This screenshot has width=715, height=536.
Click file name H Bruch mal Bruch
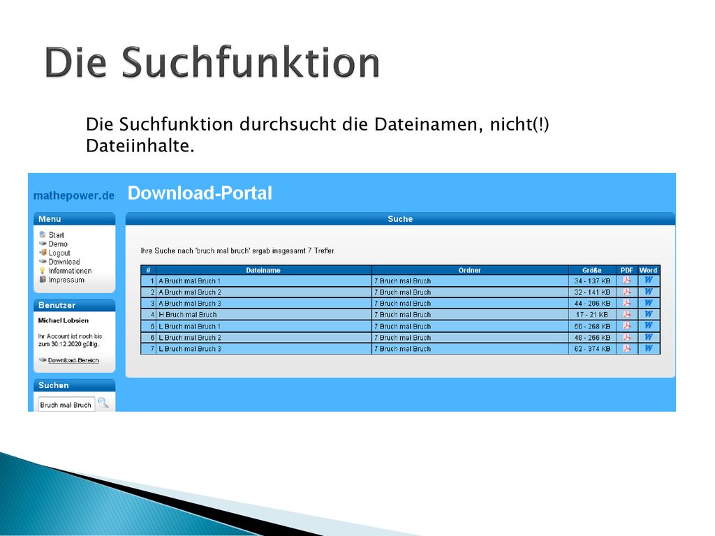pos(187,315)
